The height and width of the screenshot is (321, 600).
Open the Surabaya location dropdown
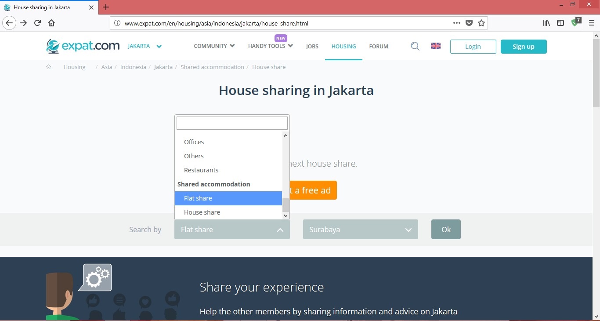point(360,230)
